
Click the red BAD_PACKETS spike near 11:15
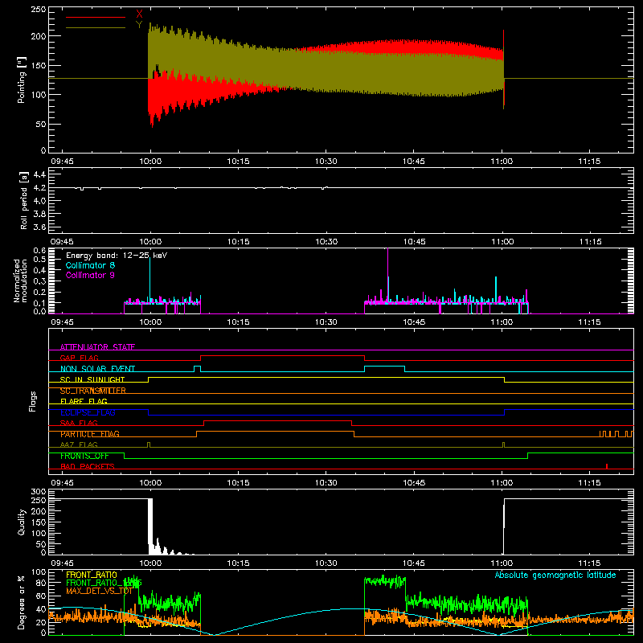click(607, 466)
